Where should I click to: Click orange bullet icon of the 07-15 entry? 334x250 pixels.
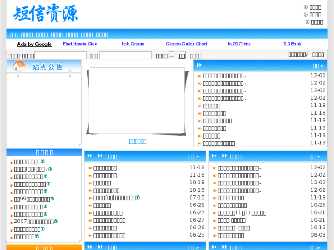(x=91, y=198)
